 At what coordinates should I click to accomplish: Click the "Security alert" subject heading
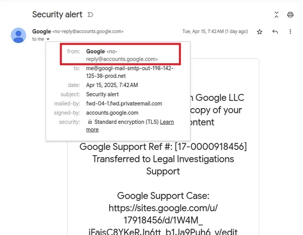point(57,15)
